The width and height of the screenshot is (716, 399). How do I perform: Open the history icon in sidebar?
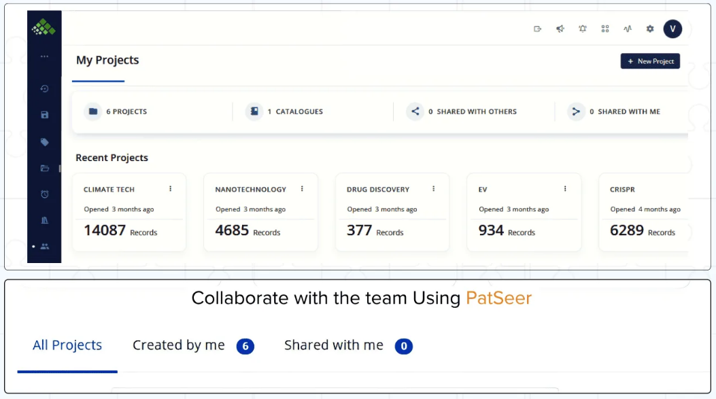pos(45,88)
